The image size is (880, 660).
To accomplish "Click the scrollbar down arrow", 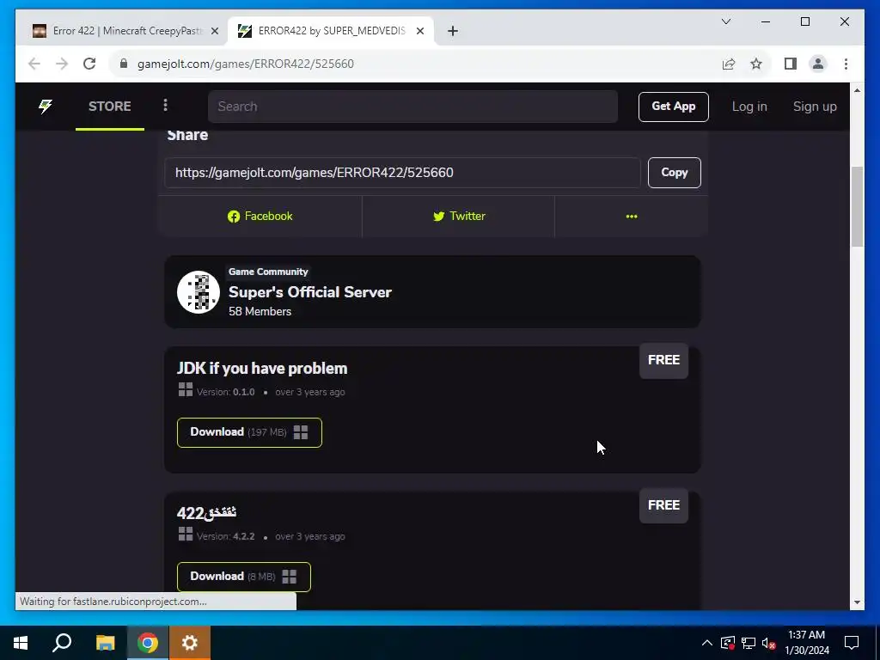I will pos(857,602).
